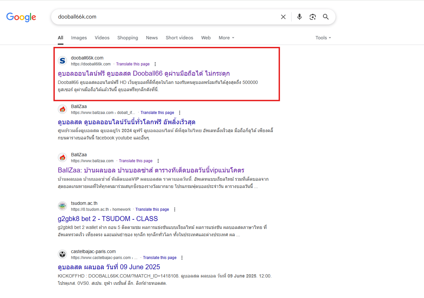The image size is (424, 298).
Task: Open three-dot menu for dooball66k.com result
Action: click(155, 64)
